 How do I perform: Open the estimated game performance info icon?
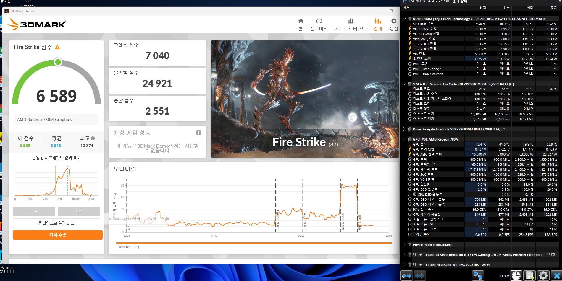point(198,133)
